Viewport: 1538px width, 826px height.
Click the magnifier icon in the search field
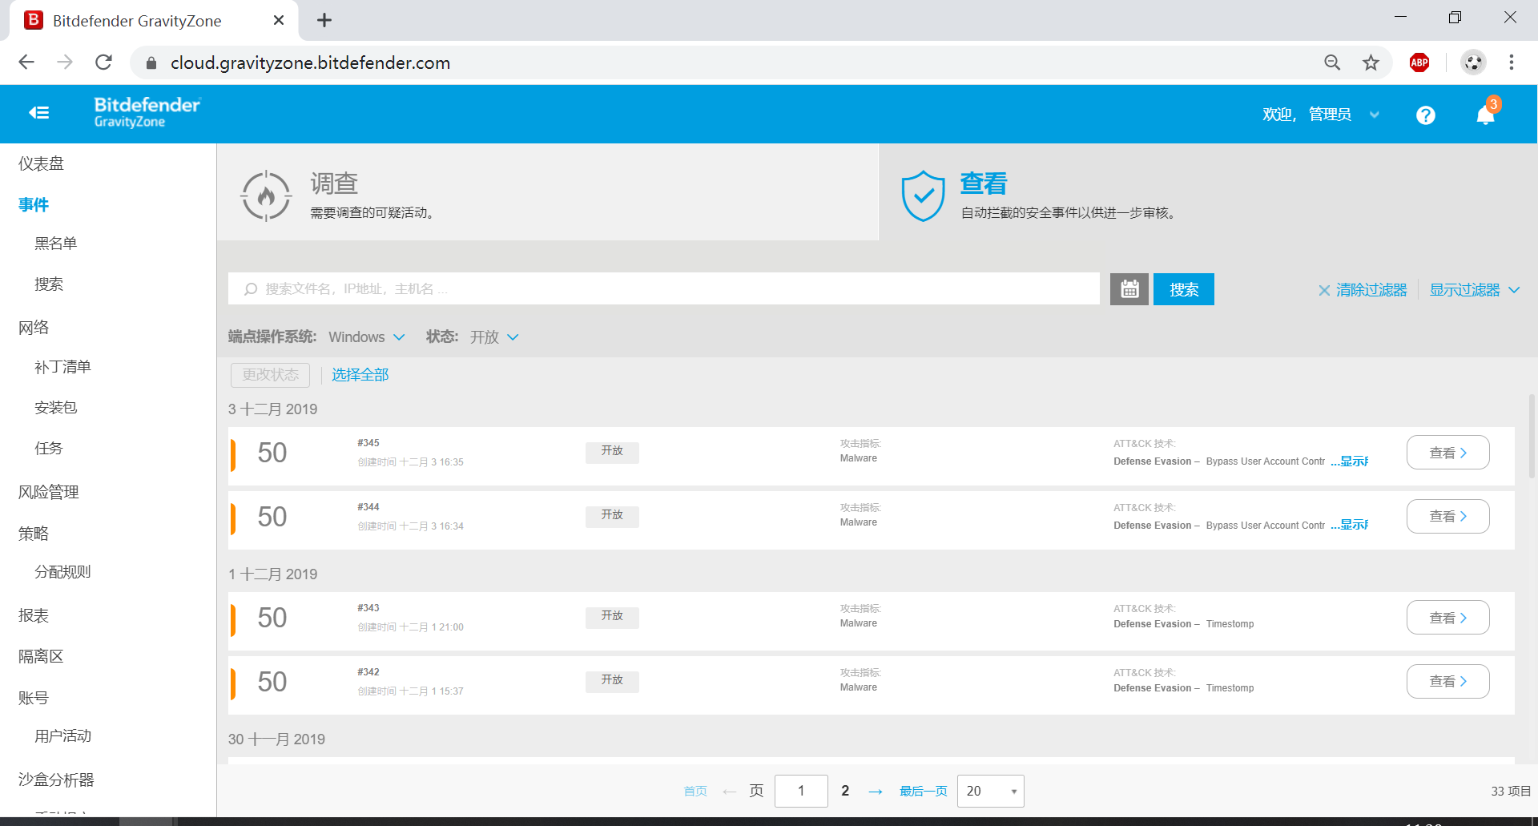coord(251,289)
